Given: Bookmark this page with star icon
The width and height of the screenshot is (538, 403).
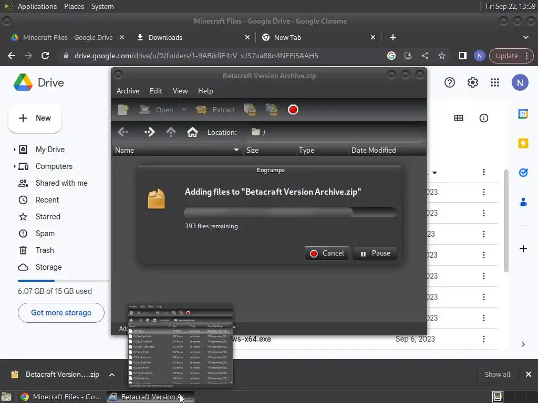Looking at the screenshot, I should pyautogui.click(x=441, y=56).
